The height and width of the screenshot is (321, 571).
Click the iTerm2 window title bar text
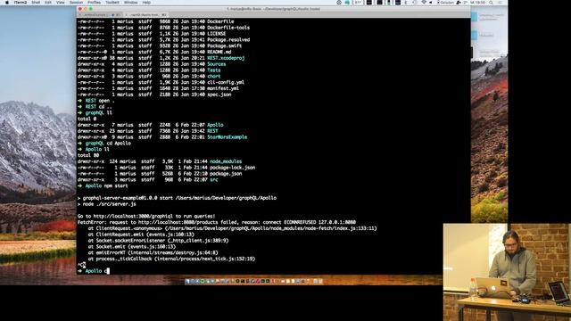[x=274, y=9]
